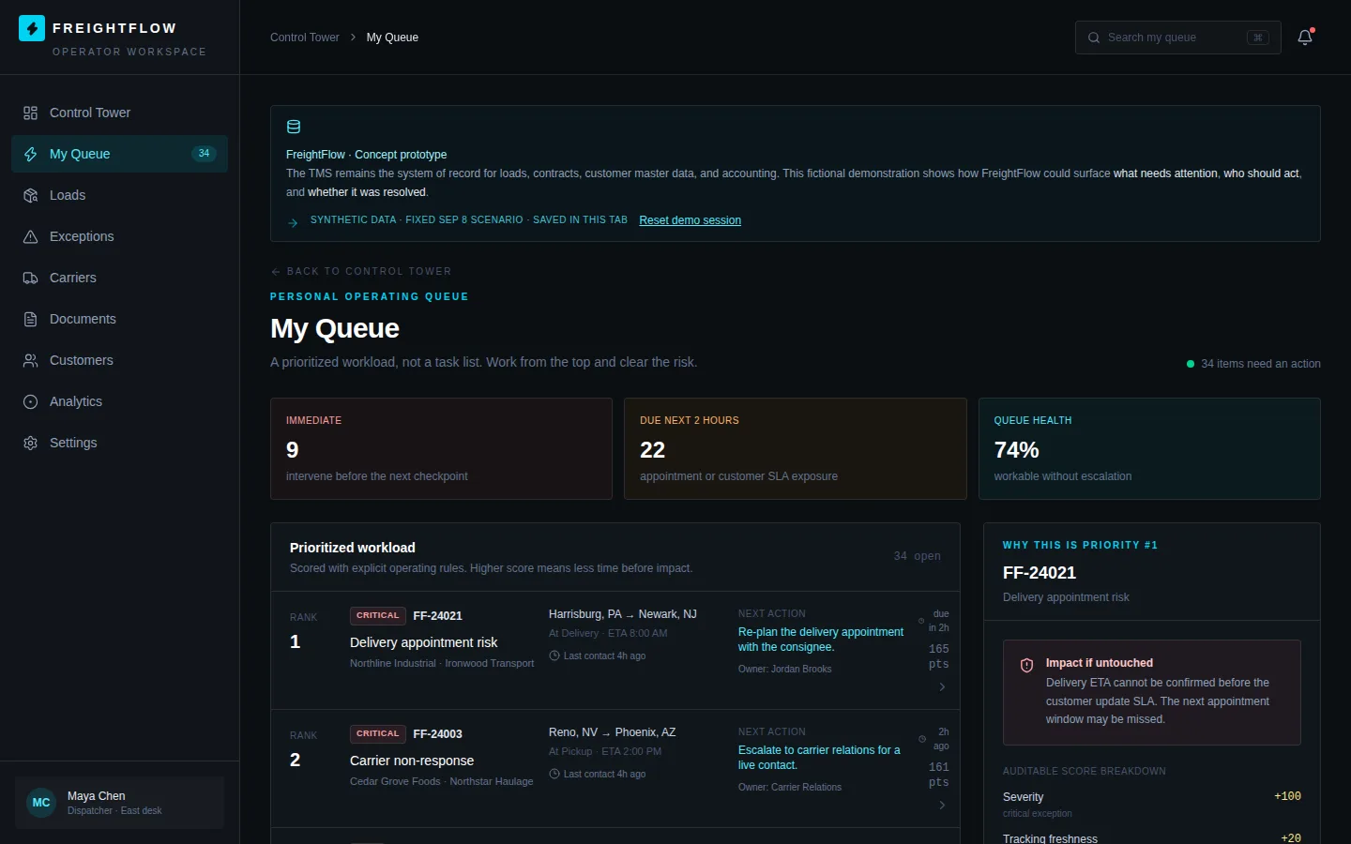This screenshot has height=844, width=1351.
Task: Click the Delivery appointment risk row title
Action: 423,642
